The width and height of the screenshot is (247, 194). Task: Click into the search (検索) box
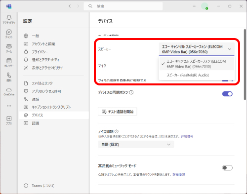(123, 6)
